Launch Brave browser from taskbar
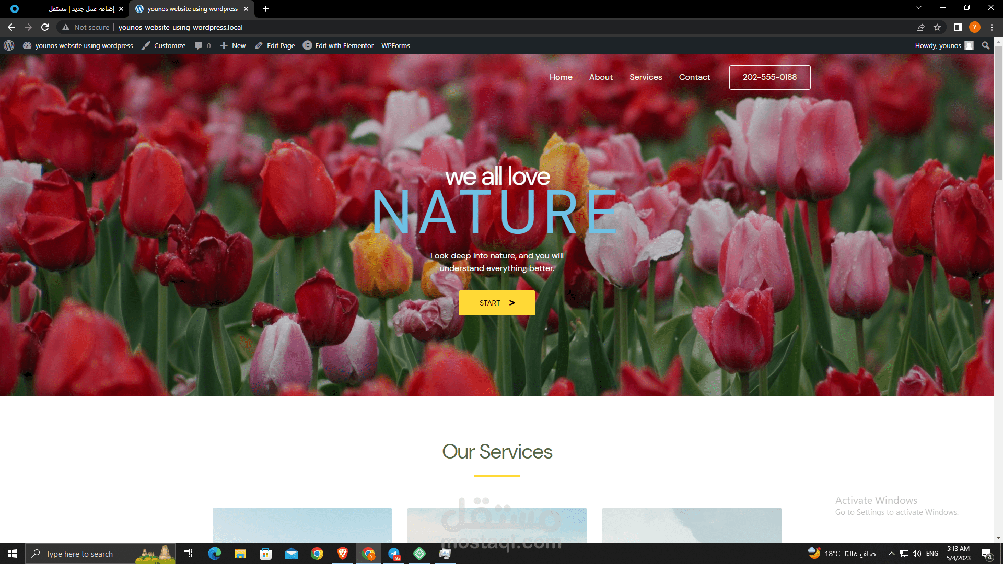 (x=343, y=554)
